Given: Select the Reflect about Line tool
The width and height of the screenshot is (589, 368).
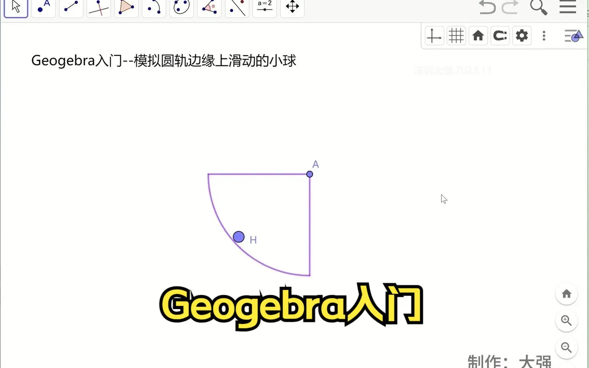Looking at the screenshot, I should coord(237,7).
